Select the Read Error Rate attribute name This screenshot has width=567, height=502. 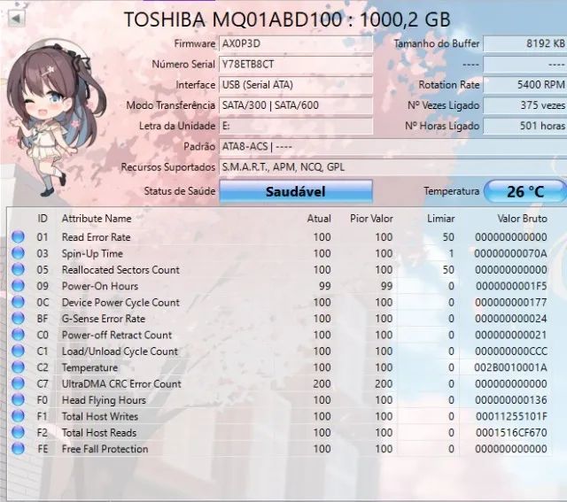point(97,237)
